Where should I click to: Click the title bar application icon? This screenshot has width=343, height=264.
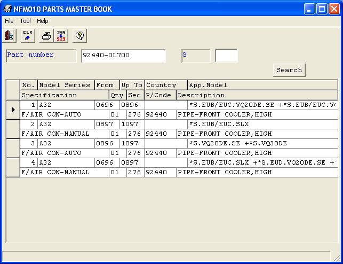click(x=8, y=9)
